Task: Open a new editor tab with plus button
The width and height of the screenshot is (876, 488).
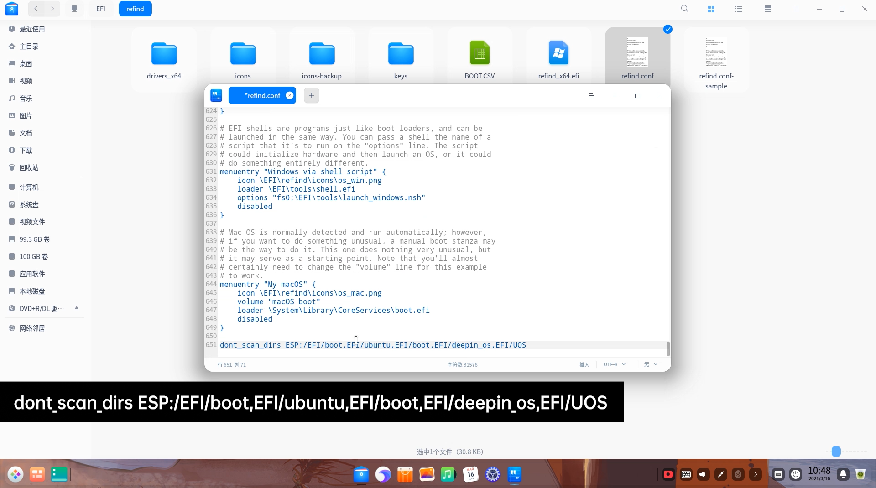Action: click(311, 95)
